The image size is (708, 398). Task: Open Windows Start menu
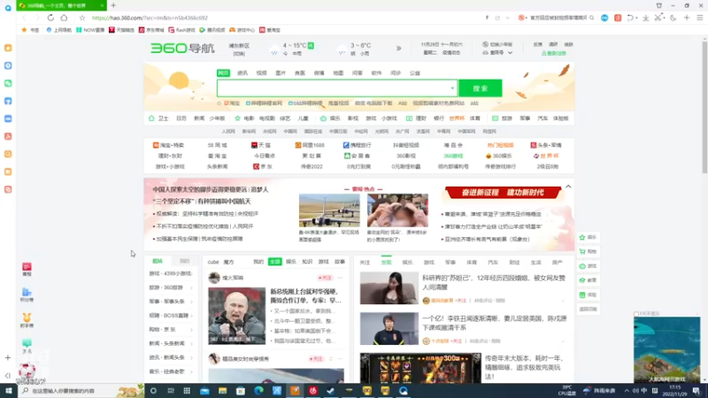coord(9,391)
